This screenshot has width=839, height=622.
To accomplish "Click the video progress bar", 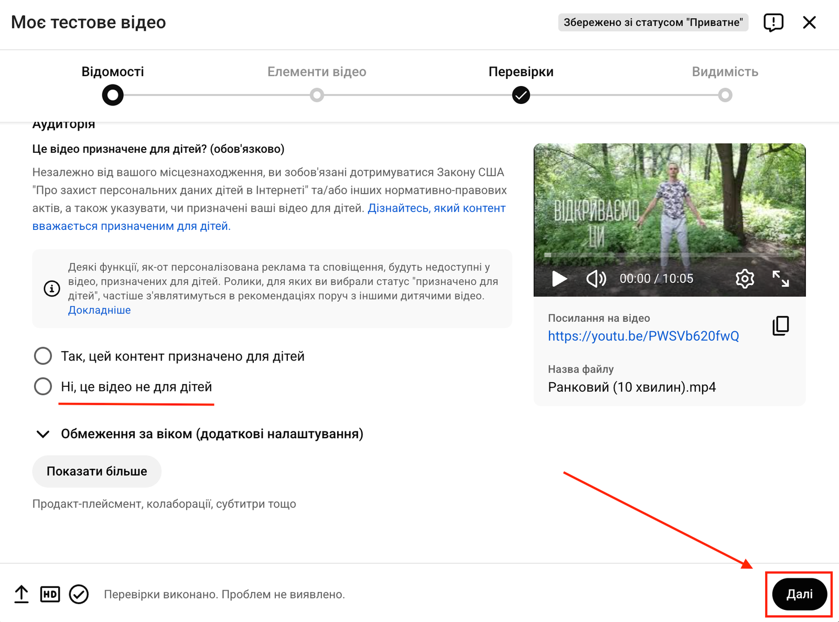I will tap(670, 255).
